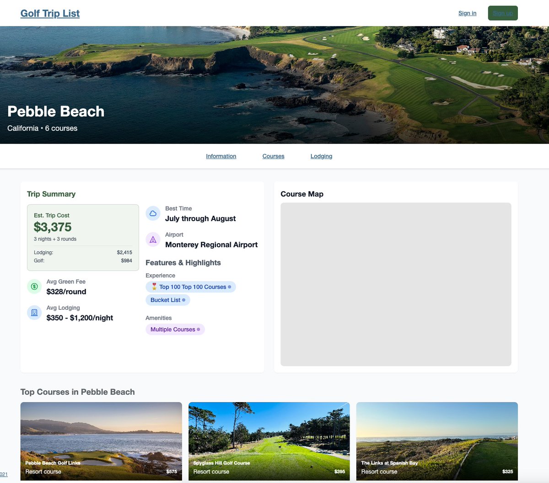This screenshot has height=483, width=549.
Task: Click the building icon next to Avg Lodging
Action: point(34,313)
